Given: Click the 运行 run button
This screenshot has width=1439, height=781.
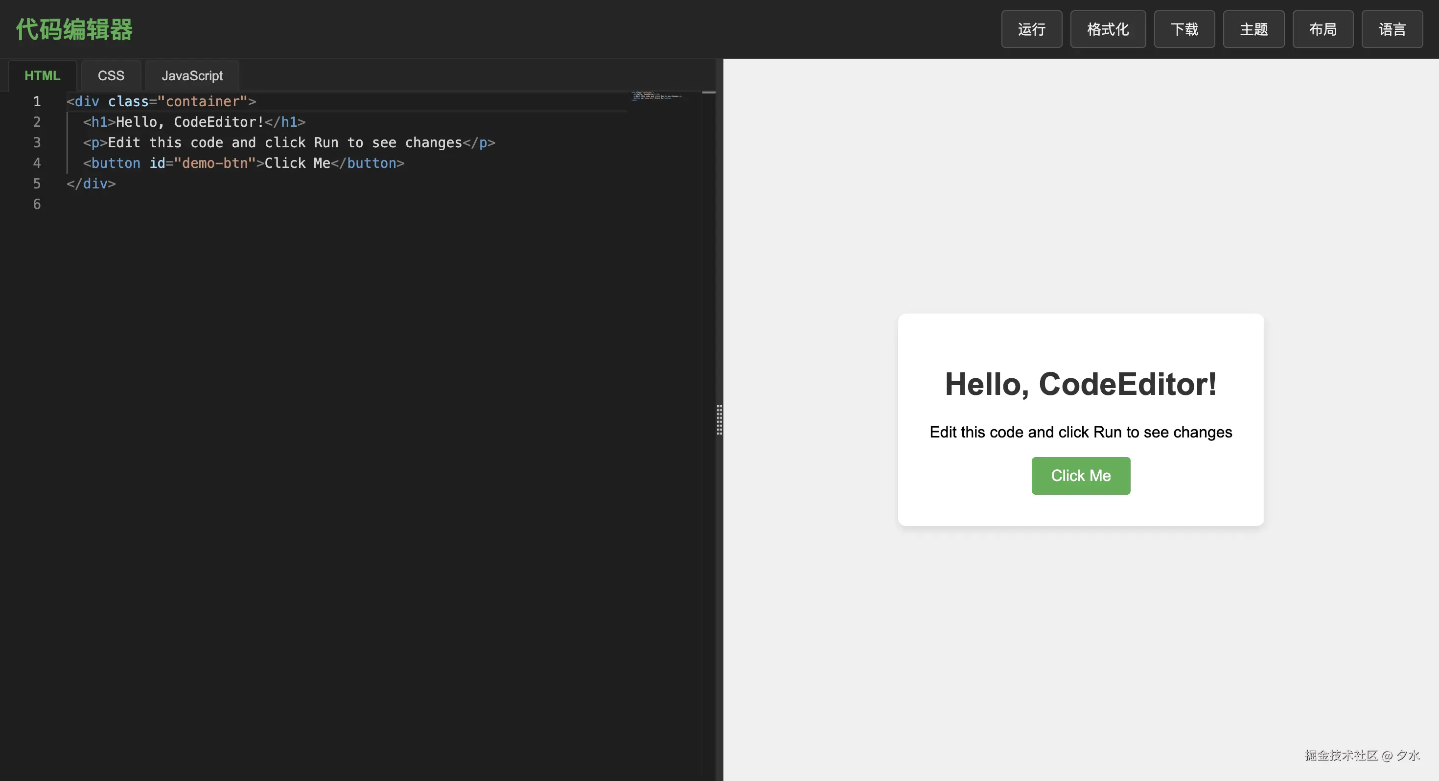Looking at the screenshot, I should point(1031,29).
